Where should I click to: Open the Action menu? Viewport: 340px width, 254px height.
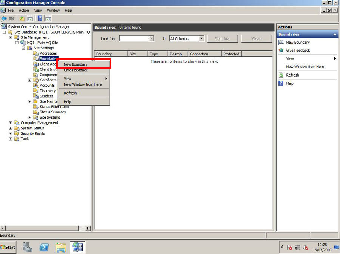pos(24,11)
